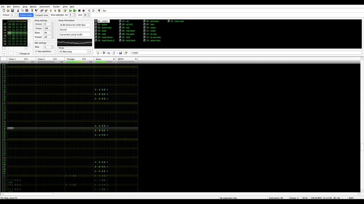Viewport: 364px width, 204px height.
Task: Open a module file via toolbar icon
Action: [8, 10]
